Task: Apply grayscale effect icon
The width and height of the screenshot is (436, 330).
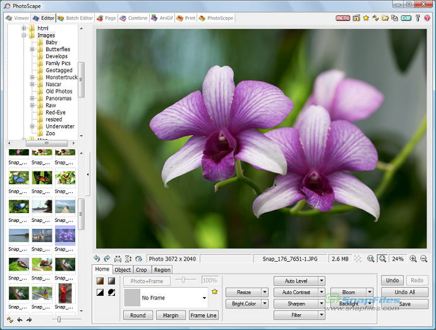Action: coord(111,281)
